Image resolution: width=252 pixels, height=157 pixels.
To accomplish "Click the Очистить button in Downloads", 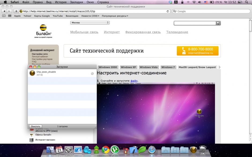I will click(x=35, y=126).
